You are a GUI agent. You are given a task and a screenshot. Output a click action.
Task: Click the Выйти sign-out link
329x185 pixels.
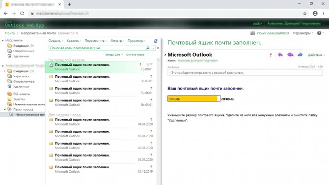pyautogui.click(x=257, y=24)
